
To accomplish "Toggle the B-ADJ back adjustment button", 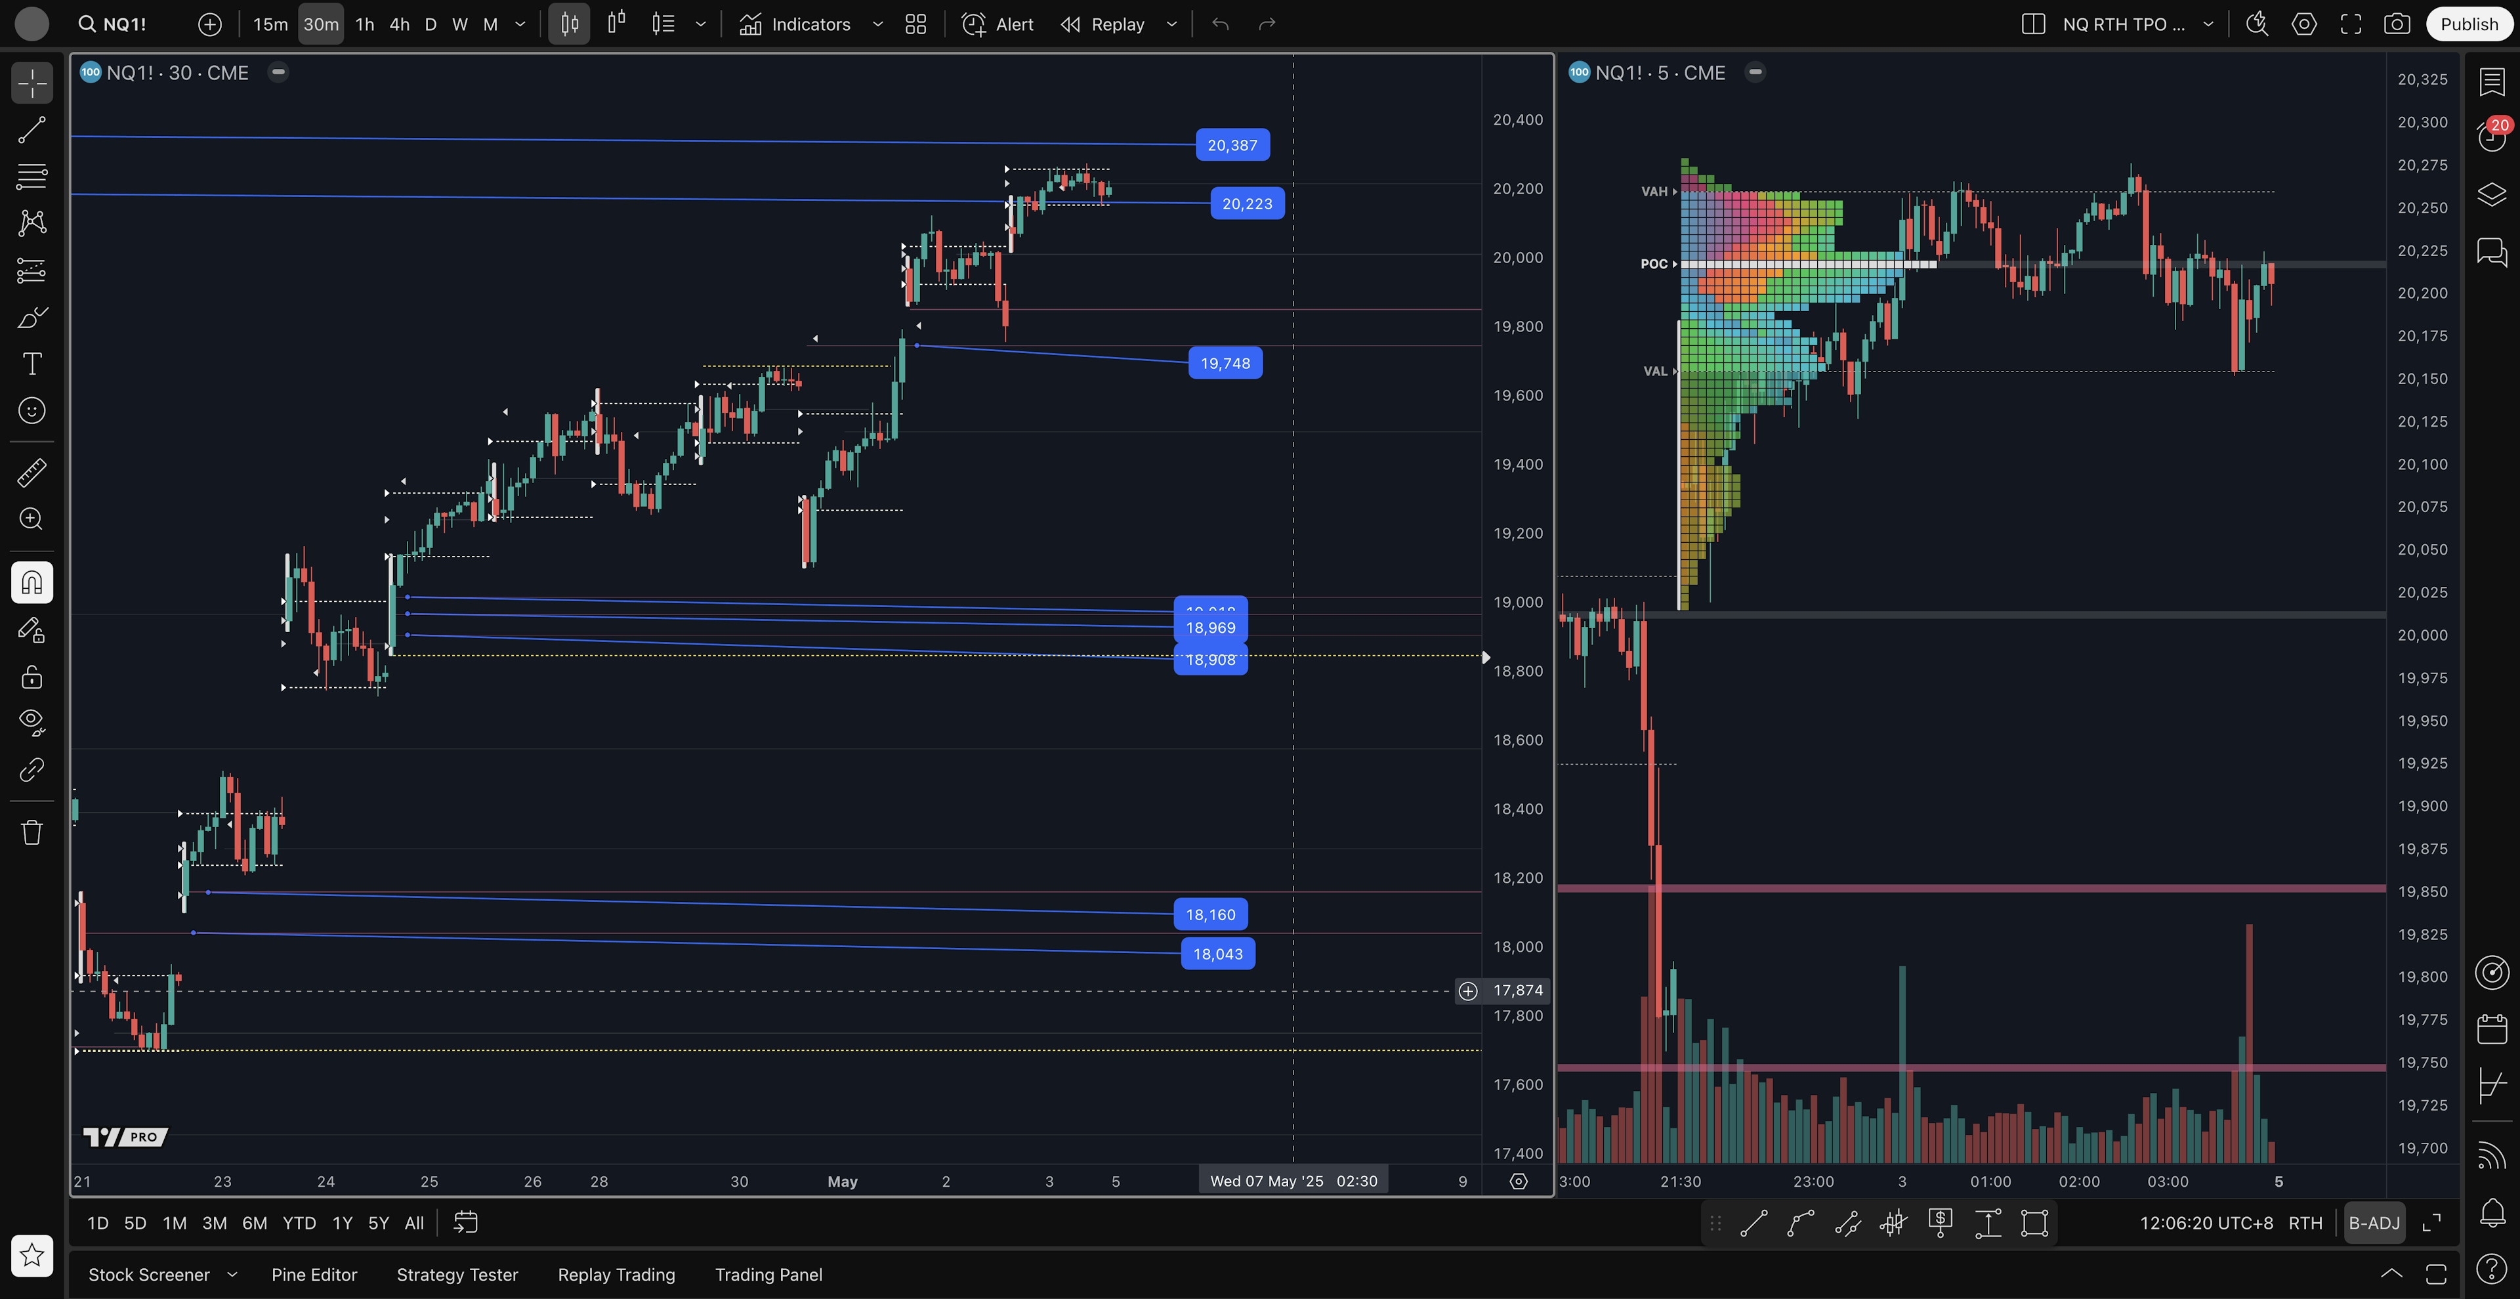I will coord(2374,1223).
